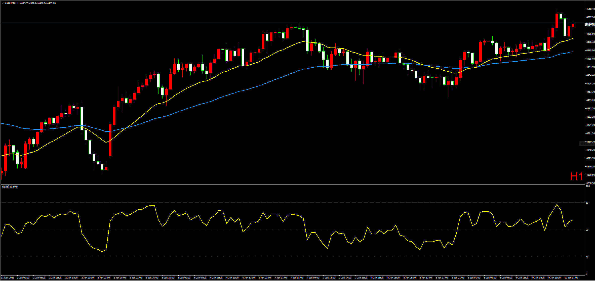Click the RSI 0 scale label
The width and height of the screenshot is (595, 281).
587,274
